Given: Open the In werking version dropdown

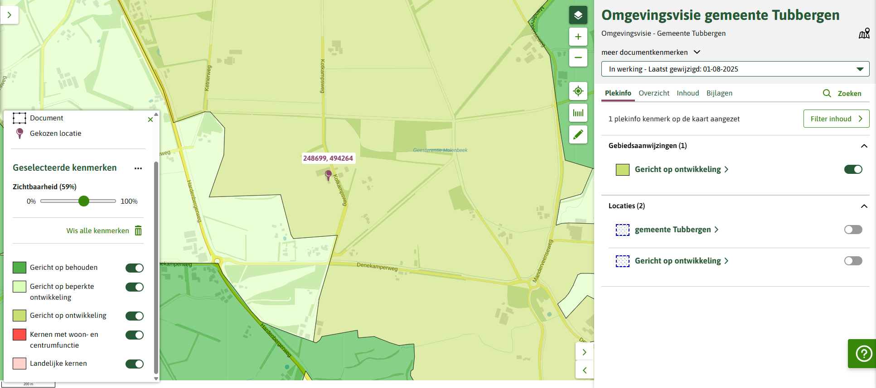Looking at the screenshot, I should (x=735, y=69).
